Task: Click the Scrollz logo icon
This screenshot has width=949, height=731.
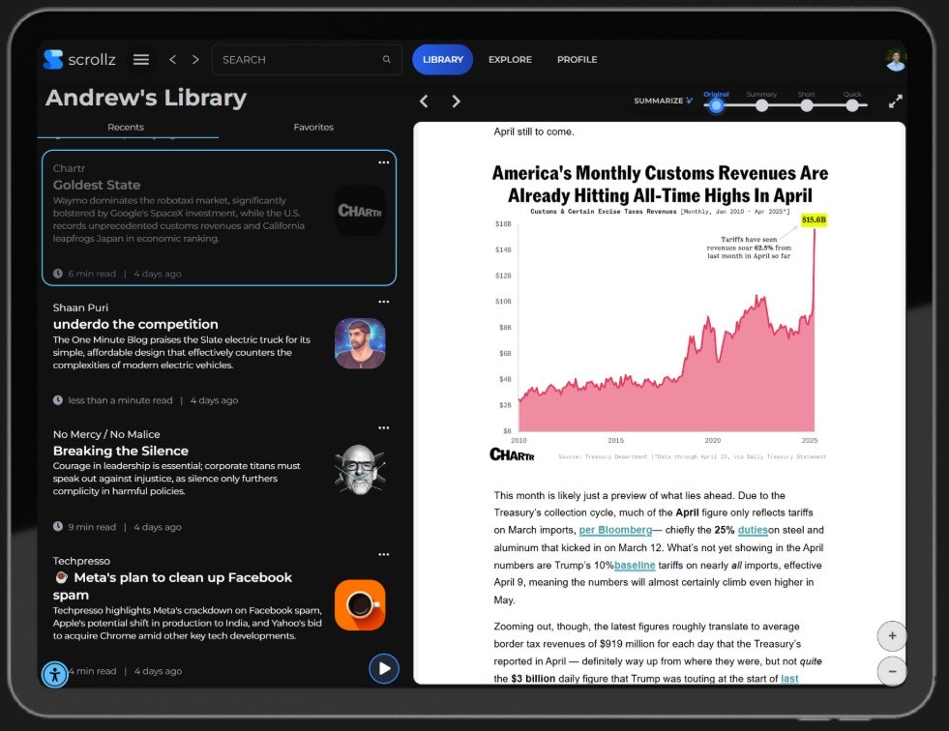Action: (53, 60)
